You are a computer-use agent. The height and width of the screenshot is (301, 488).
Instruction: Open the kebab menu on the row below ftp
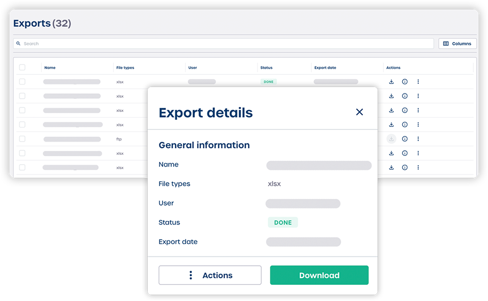pos(418,153)
